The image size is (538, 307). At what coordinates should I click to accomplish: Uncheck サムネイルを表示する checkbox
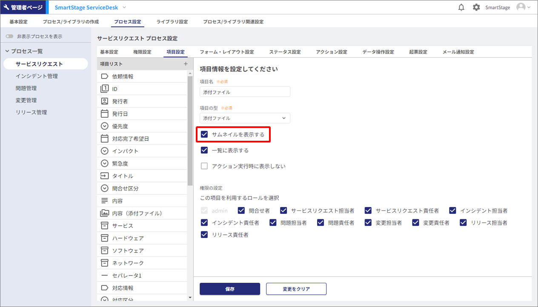coord(204,134)
